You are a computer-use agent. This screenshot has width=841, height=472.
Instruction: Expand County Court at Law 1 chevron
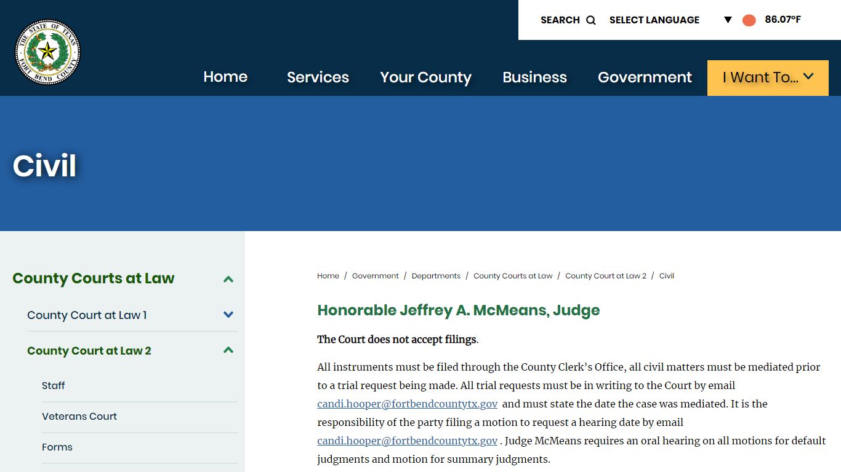coord(228,315)
